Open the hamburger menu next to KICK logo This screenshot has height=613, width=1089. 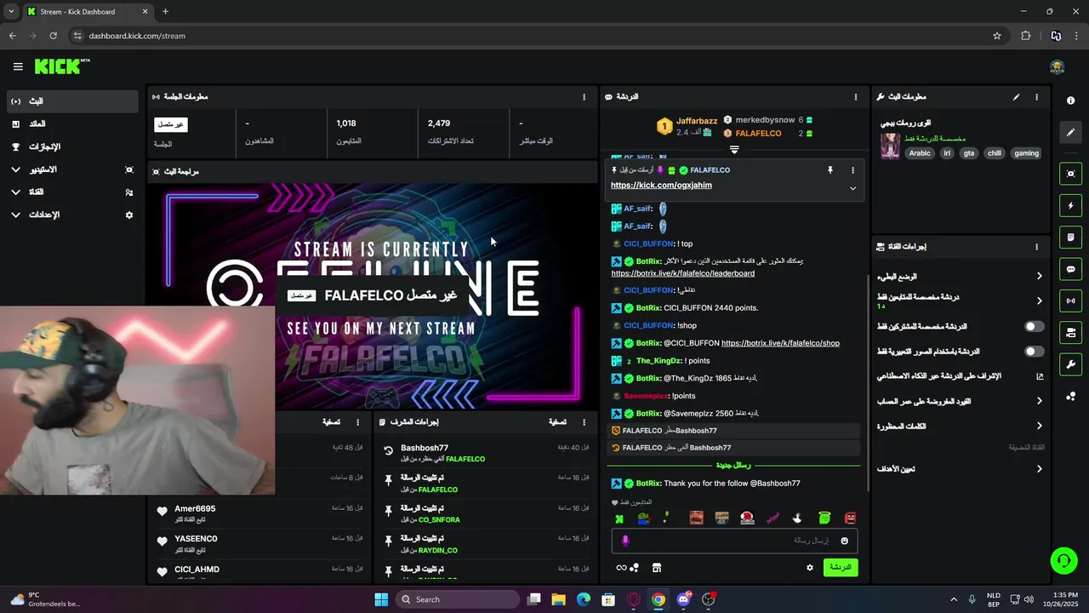click(18, 66)
